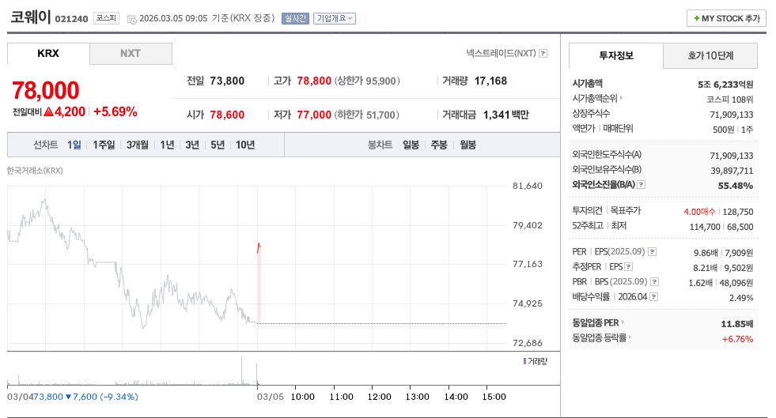Image resolution: width=776 pixels, height=418 pixels.
Task: Open the 기업개요 dropdown
Action: 335,18
